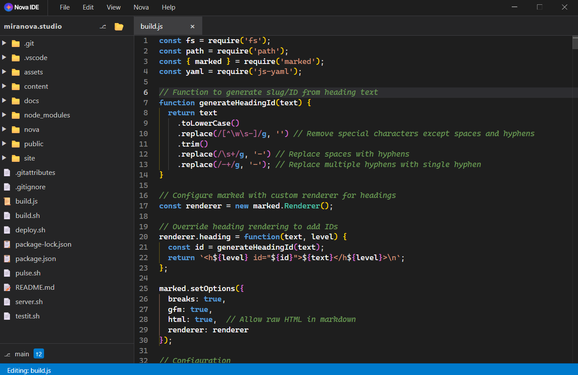
Task: Open the folder icon in the sidebar header
Action: click(x=119, y=26)
